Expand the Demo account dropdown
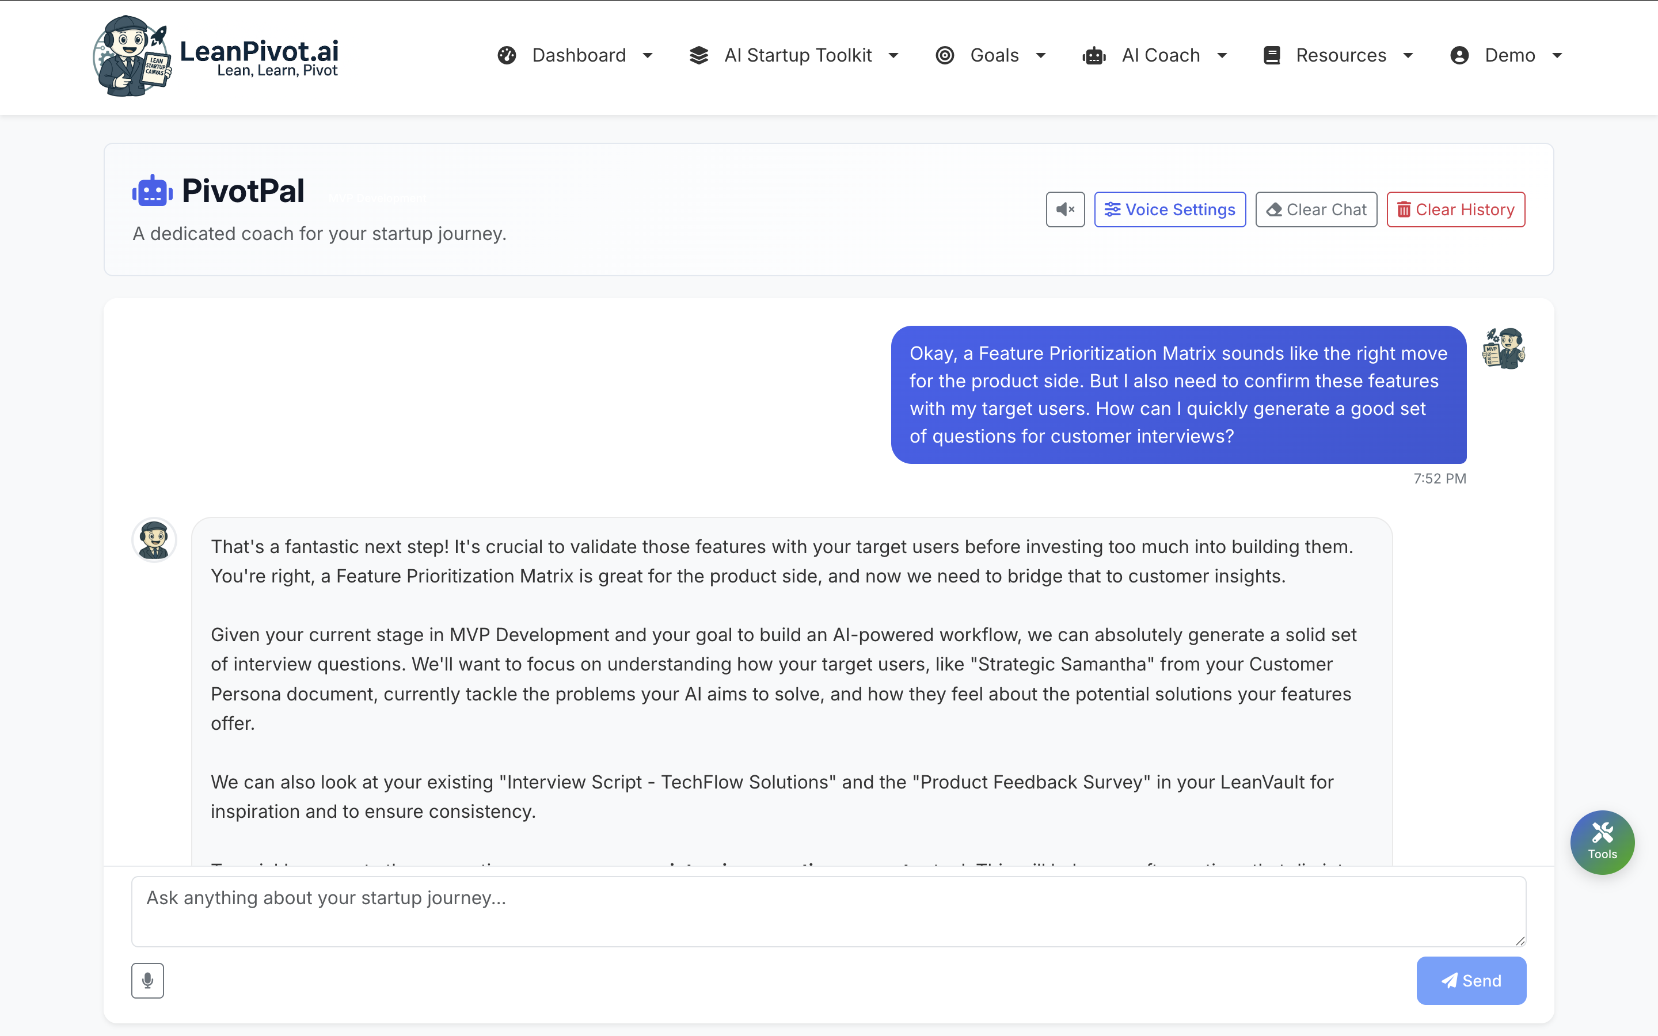The width and height of the screenshot is (1658, 1036). (x=1507, y=55)
